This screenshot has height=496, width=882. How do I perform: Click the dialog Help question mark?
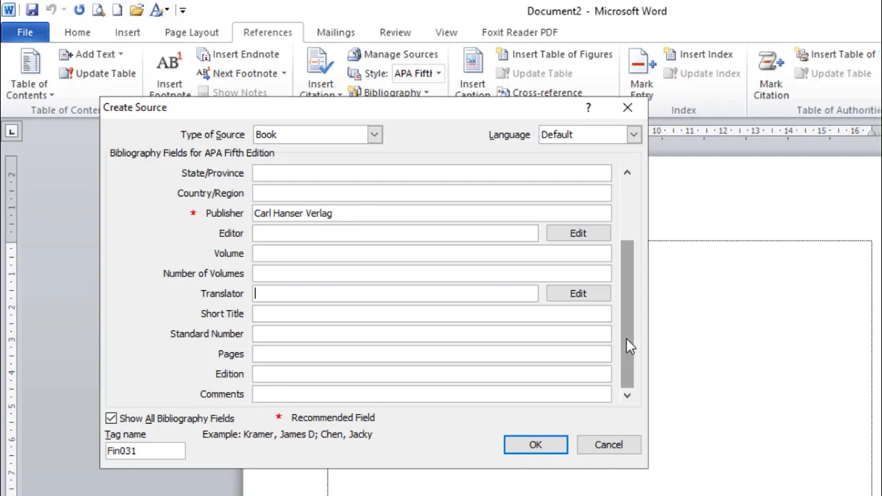[x=588, y=107]
